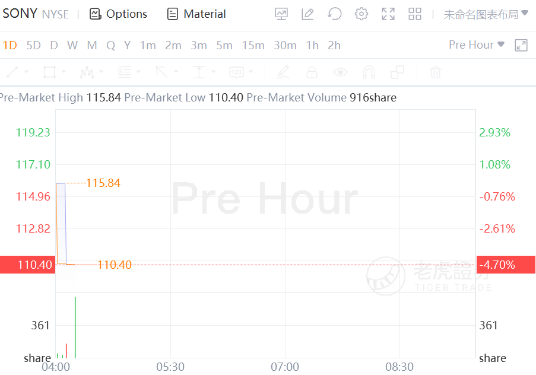
Task: Click the SONY ticker symbol
Action: pos(20,13)
